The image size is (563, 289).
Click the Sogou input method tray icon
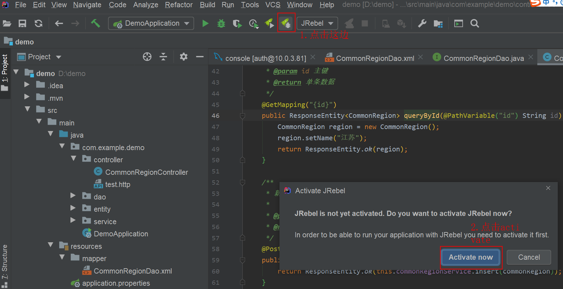tap(536, 3)
